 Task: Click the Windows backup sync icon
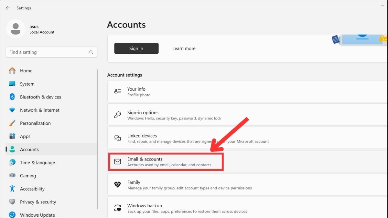[x=118, y=208]
